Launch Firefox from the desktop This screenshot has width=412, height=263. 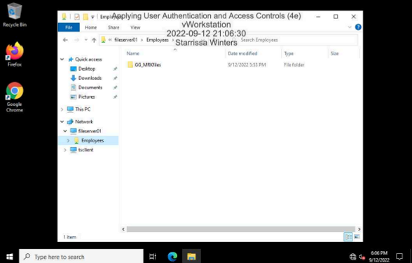click(x=15, y=55)
